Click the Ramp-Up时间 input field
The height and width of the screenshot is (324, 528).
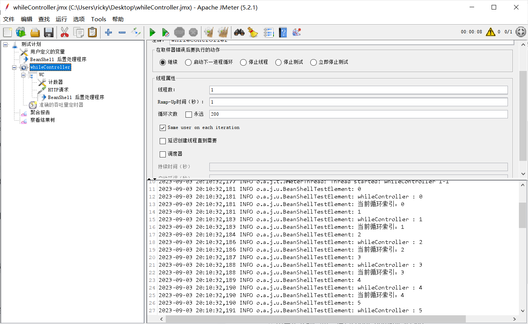pyautogui.click(x=358, y=102)
